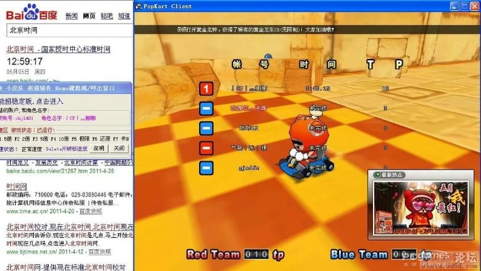Viewport: 481px width, 271px height.
Task: Open the 新闻 tab on Baidu
Action: [71, 16]
